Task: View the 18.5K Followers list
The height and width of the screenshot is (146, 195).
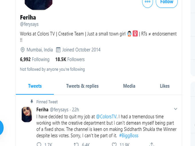Action: point(70,60)
